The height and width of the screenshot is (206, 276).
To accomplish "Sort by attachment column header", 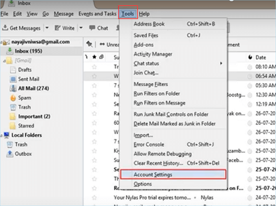I will (x=101, y=57).
